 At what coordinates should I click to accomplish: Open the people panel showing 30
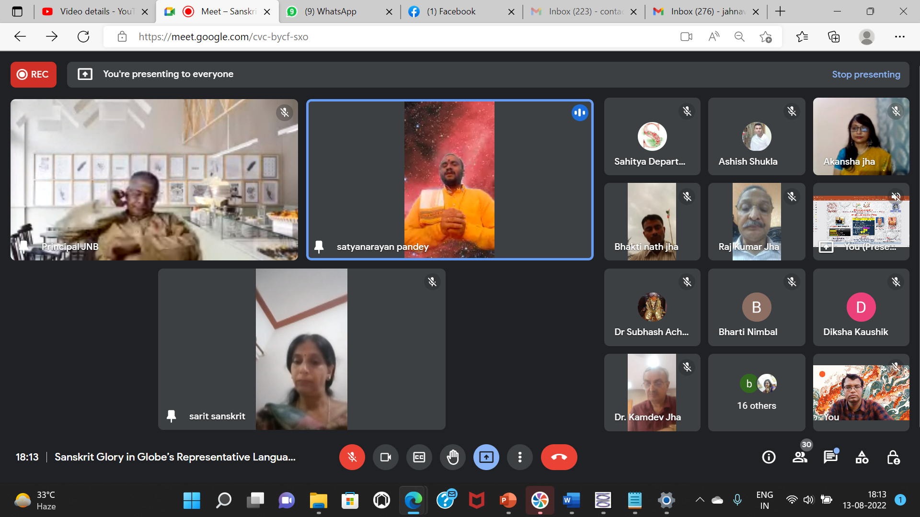click(800, 457)
